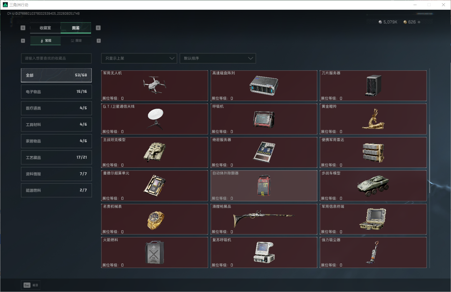Select the 自动体外除颤器 defibrillator icon
The height and width of the screenshot is (292, 451).
pos(264,185)
